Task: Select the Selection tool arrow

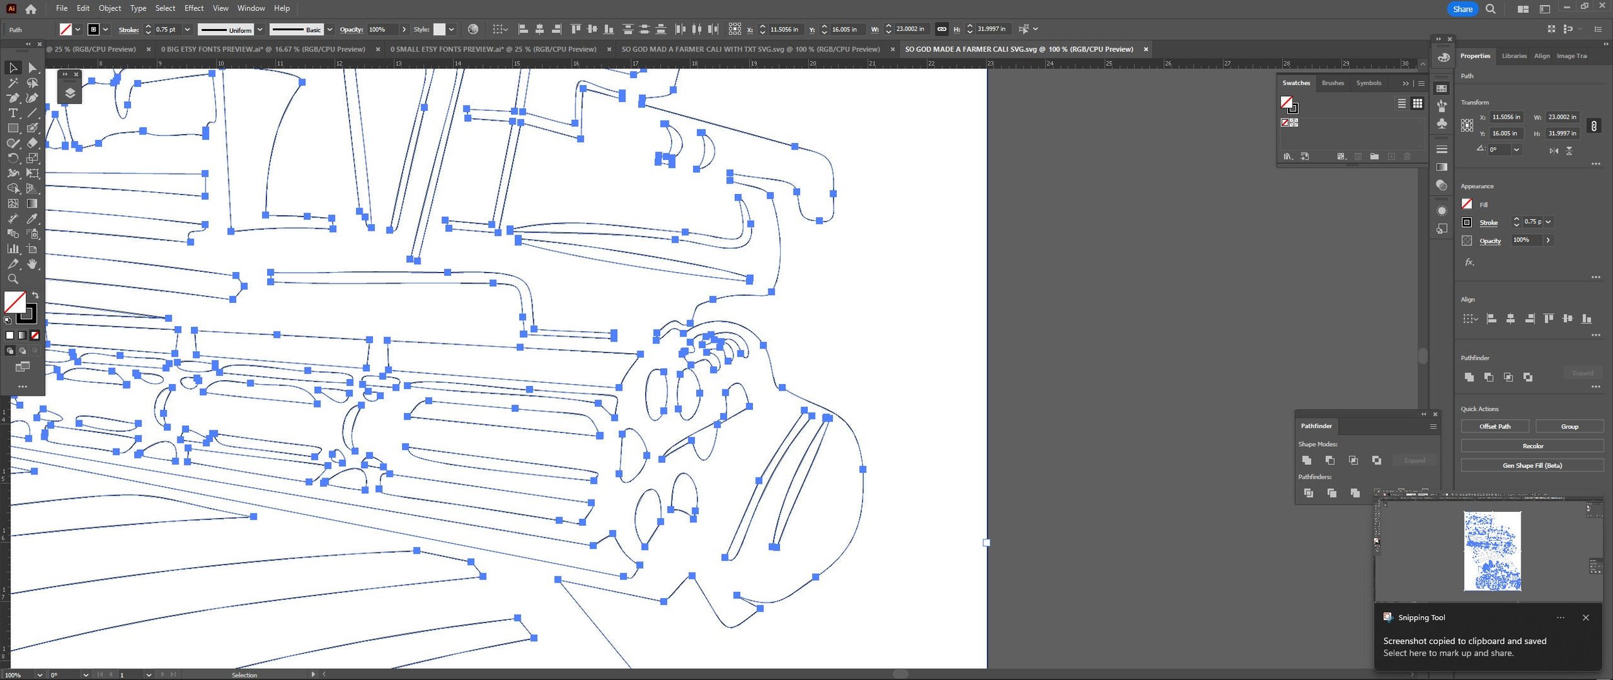Action: pyautogui.click(x=13, y=68)
